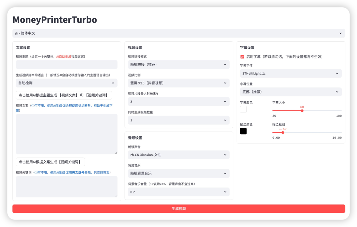Open the 底部（推荐） subtitle position dropdown
Image resolution: width=357 pixels, height=227 pixels.
tap(291, 92)
